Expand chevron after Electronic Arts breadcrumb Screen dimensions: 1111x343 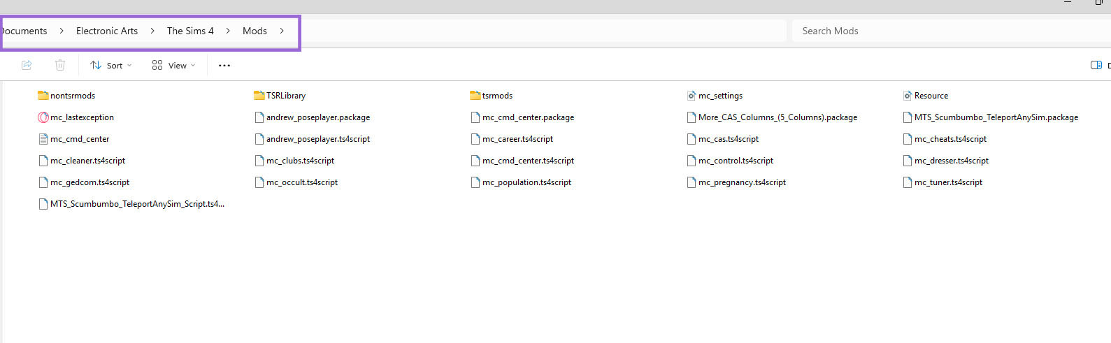pos(152,31)
